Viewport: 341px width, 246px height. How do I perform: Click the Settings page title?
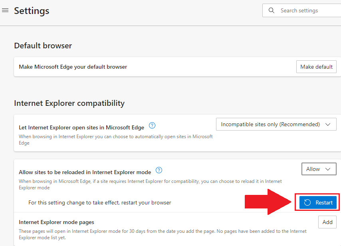[32, 11]
